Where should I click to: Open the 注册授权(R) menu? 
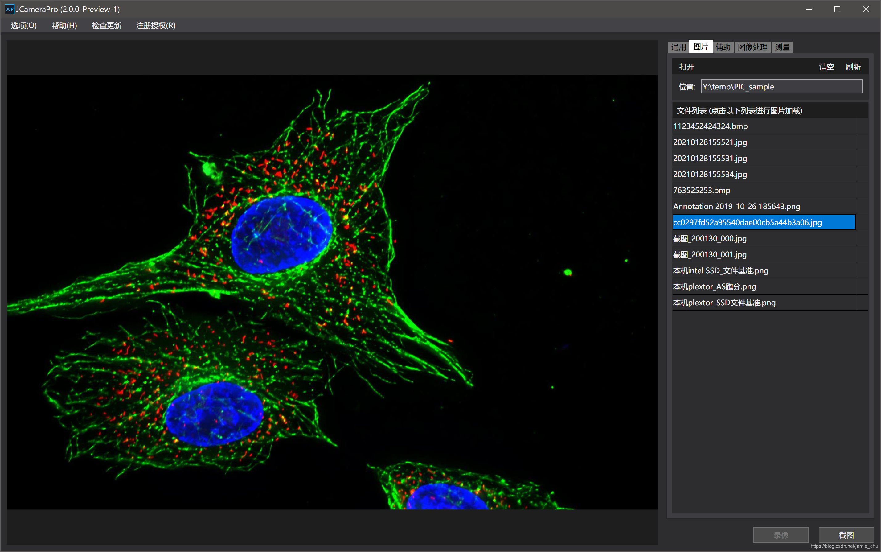(x=155, y=26)
